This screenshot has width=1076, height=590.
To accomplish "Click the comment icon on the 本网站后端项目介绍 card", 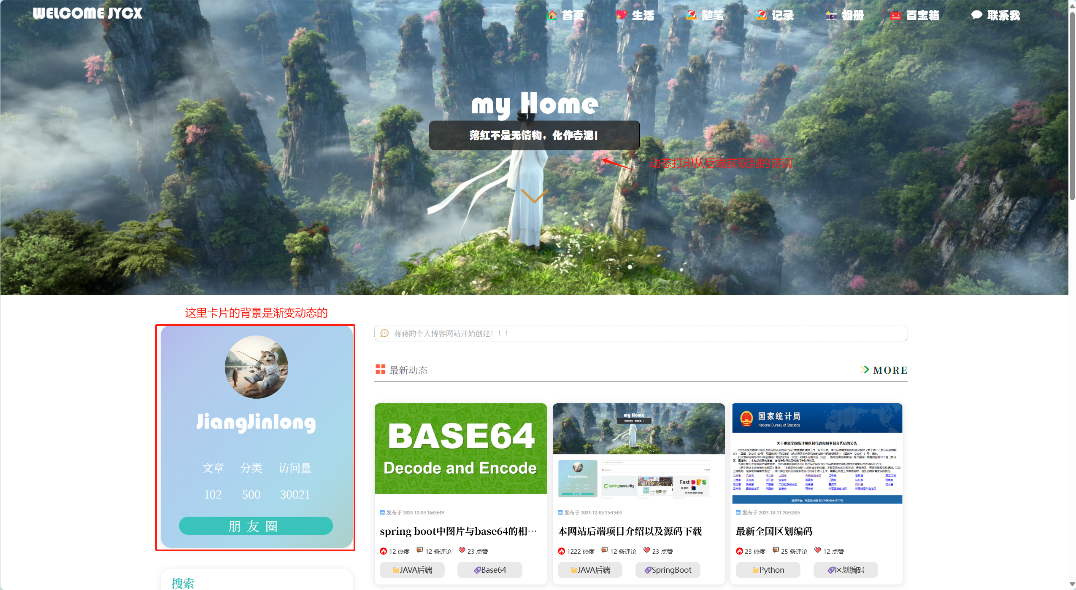I will [x=604, y=550].
